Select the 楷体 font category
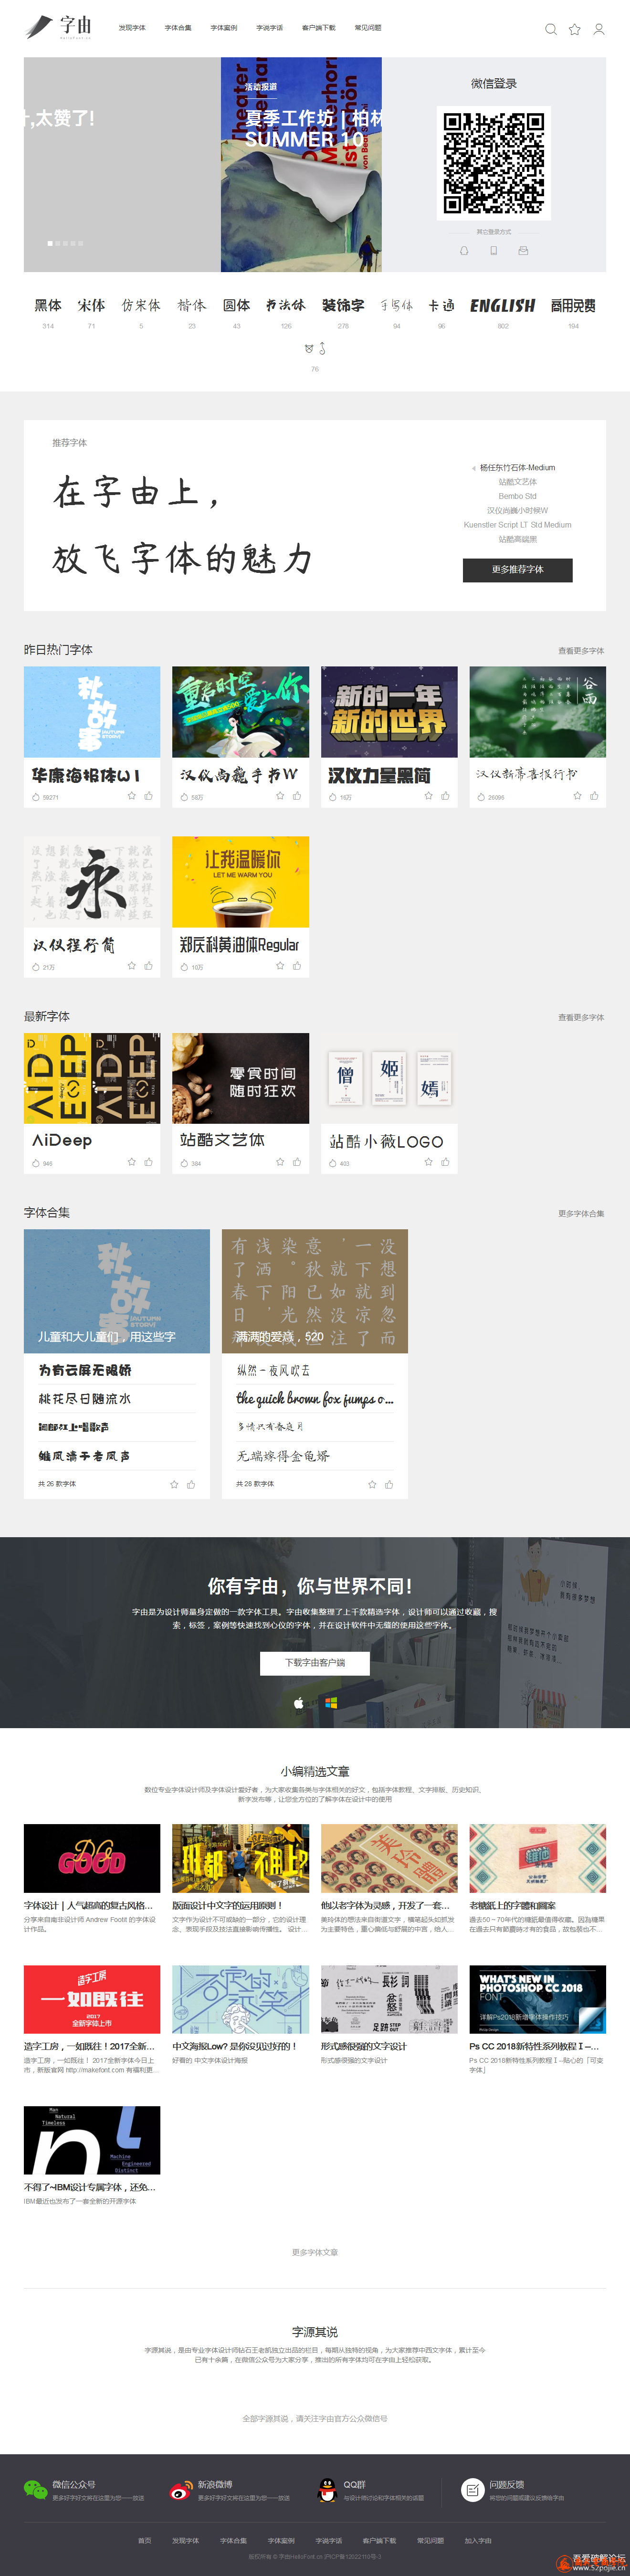630x2576 pixels. point(192,305)
